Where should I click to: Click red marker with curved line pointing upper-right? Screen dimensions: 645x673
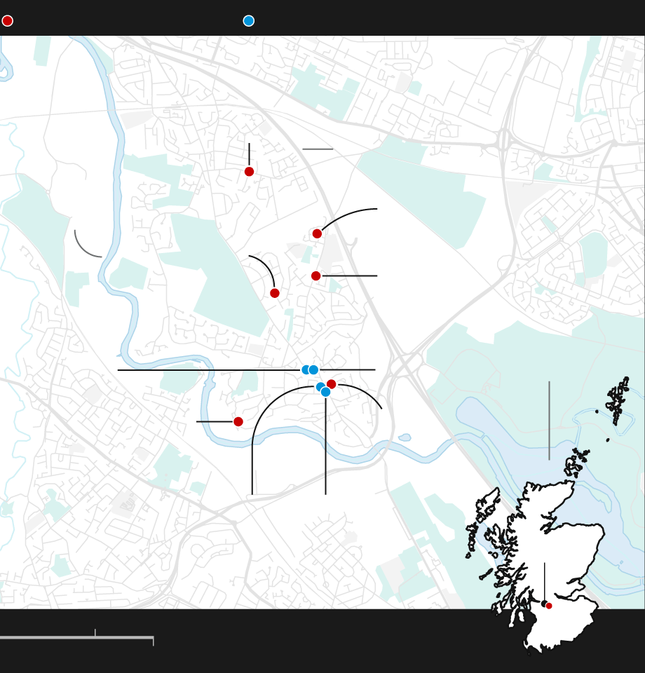pos(317,233)
